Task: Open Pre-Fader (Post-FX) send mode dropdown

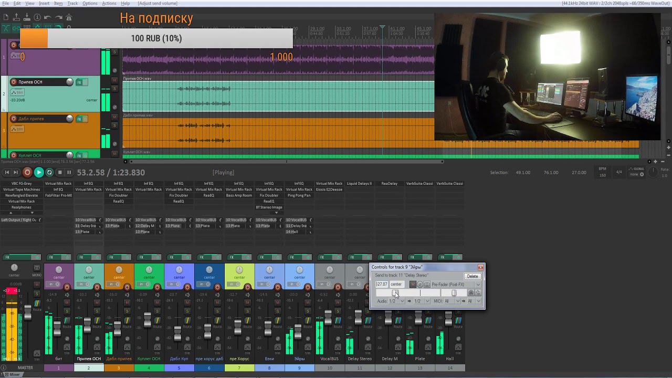Action: (x=456, y=284)
